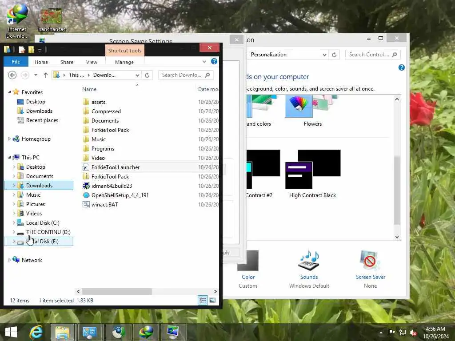Click the muted volume tray icon
455x341 pixels.
tap(413, 333)
